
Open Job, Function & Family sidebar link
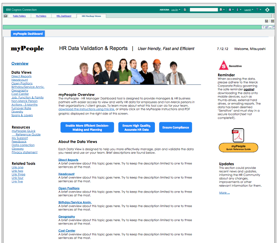[x=27, y=97]
